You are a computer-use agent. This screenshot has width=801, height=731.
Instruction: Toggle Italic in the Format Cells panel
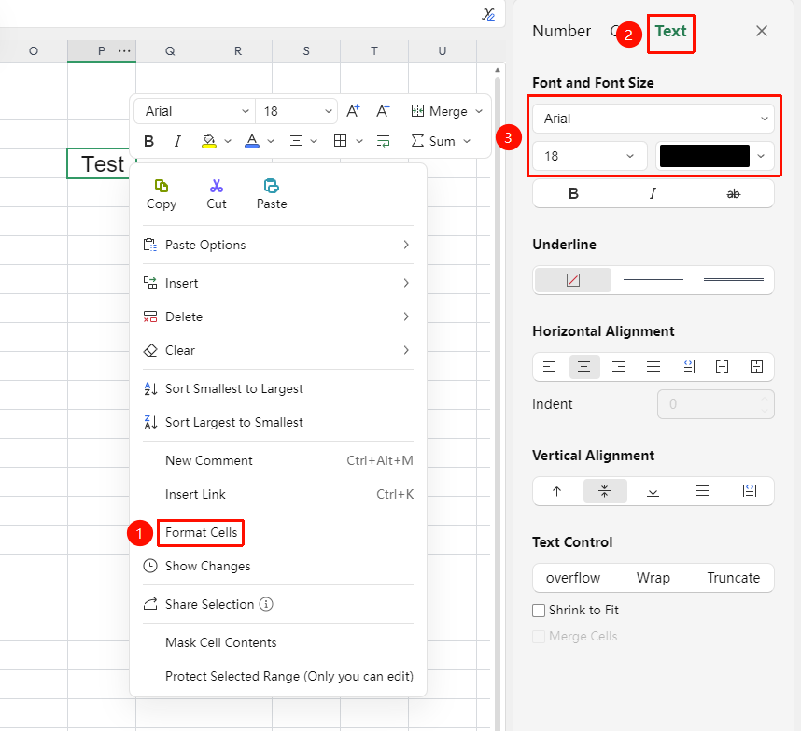[653, 193]
